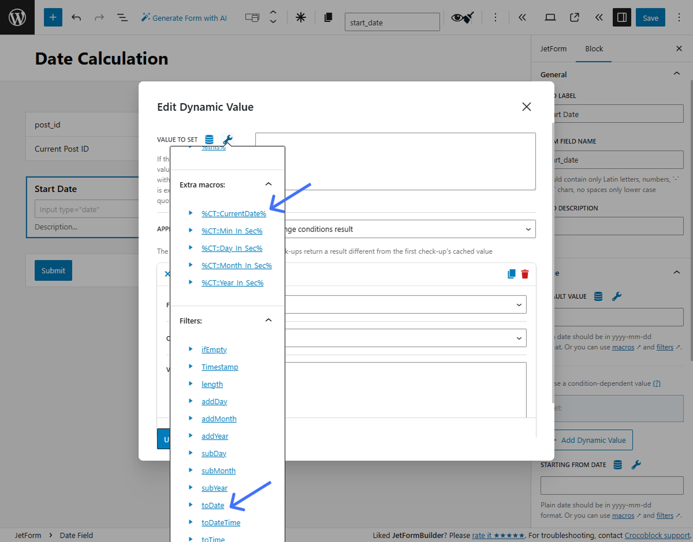Click the start_date field name input
693x542 pixels.
coord(392,22)
